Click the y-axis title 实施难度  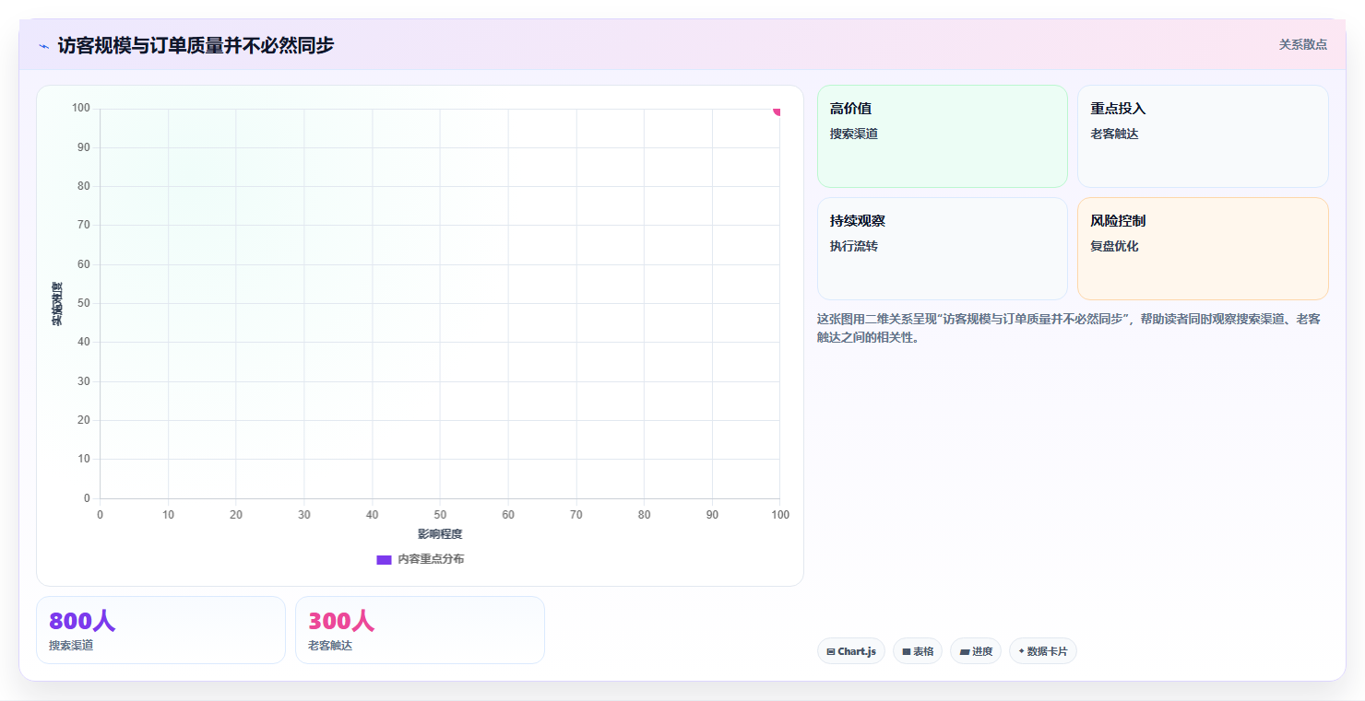pyautogui.click(x=57, y=304)
